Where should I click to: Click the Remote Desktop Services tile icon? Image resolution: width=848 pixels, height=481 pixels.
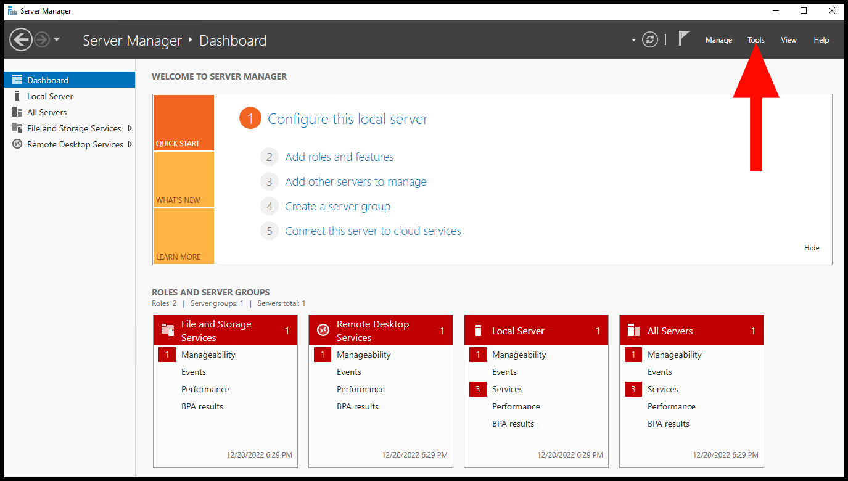[323, 330]
